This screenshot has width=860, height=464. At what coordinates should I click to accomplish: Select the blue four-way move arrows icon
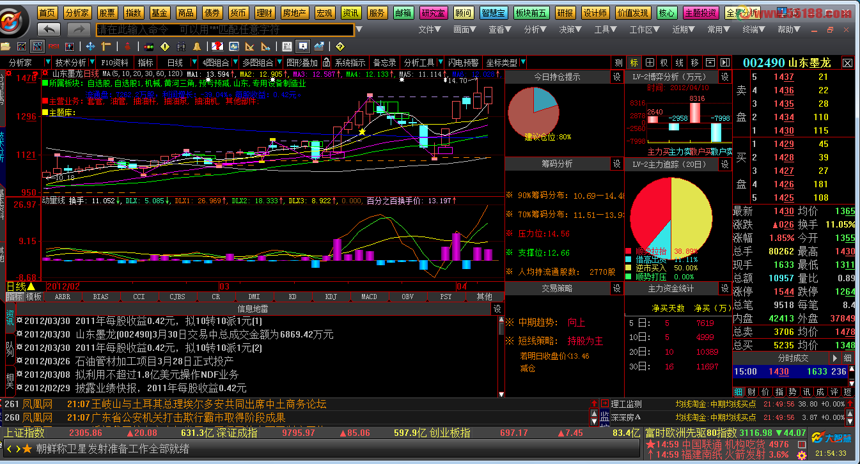click(90, 46)
